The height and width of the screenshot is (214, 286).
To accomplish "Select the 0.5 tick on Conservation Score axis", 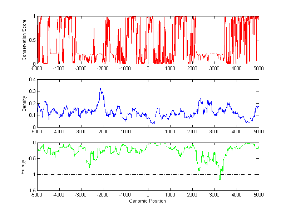I will pos(32,40).
